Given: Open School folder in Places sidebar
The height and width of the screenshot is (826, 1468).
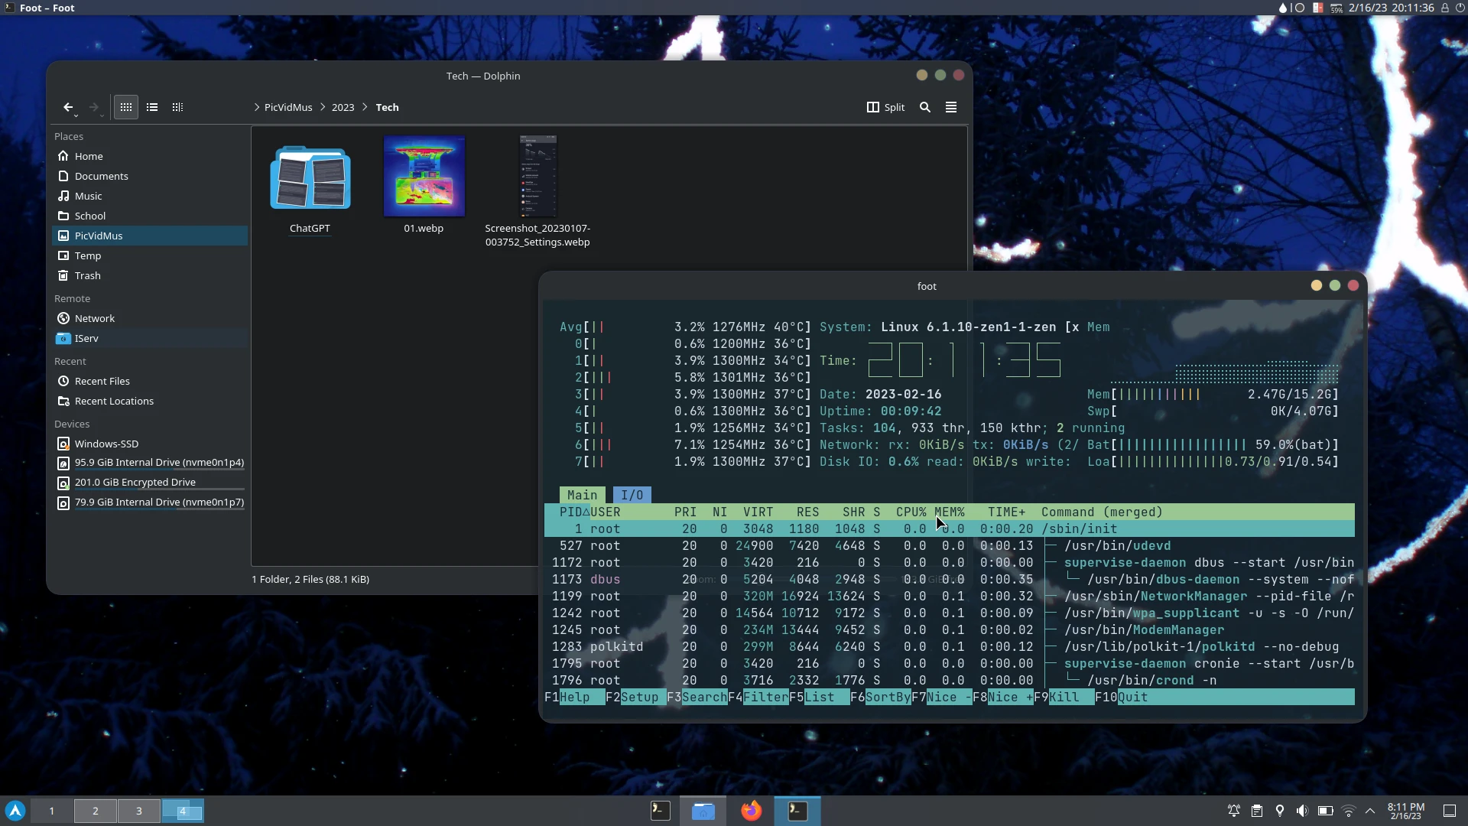Looking at the screenshot, I should pyautogui.click(x=150, y=216).
